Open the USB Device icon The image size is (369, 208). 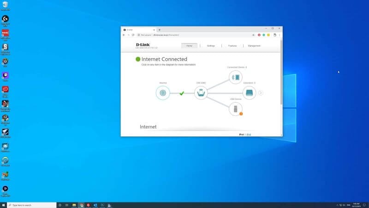tap(236, 109)
